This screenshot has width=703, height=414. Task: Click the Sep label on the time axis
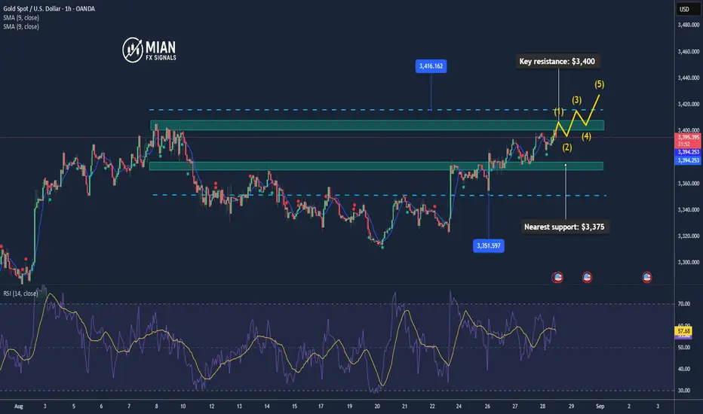[x=600, y=406]
